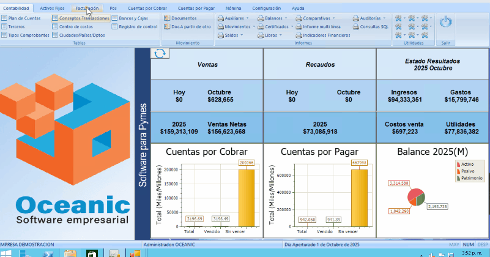Open Indicadores Financieros report
Image resolution: width=490 pixels, height=257 pixels.
click(322, 35)
